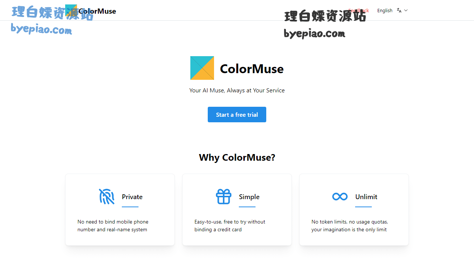The width and height of the screenshot is (474, 266).
Task: Click the Start a free trial button
Action: pyautogui.click(x=237, y=115)
